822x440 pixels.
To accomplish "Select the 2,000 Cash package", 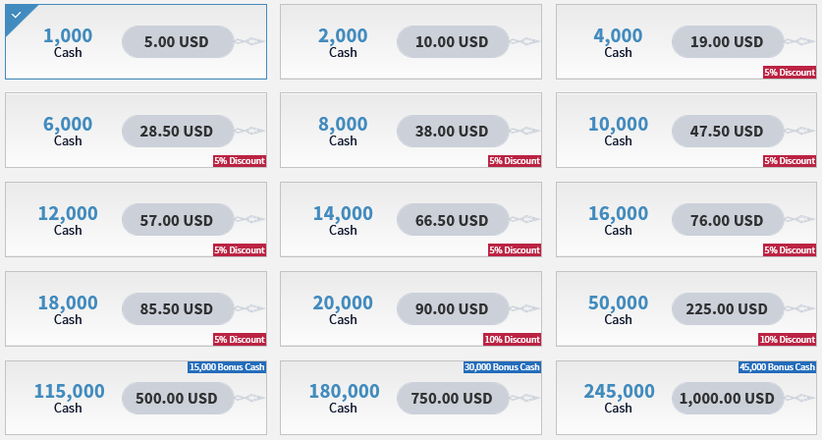I will (x=343, y=42).
